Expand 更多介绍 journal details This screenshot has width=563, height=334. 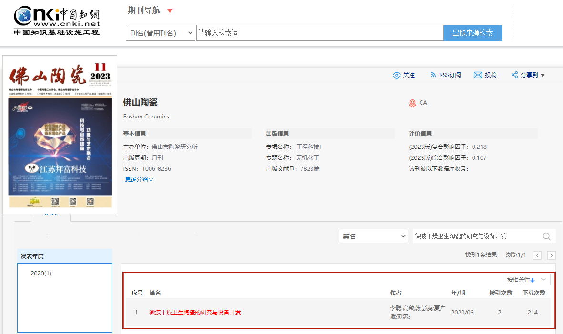tap(138, 179)
